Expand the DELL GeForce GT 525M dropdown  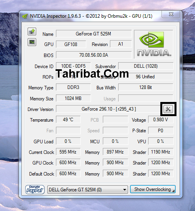[x=87, y=190]
